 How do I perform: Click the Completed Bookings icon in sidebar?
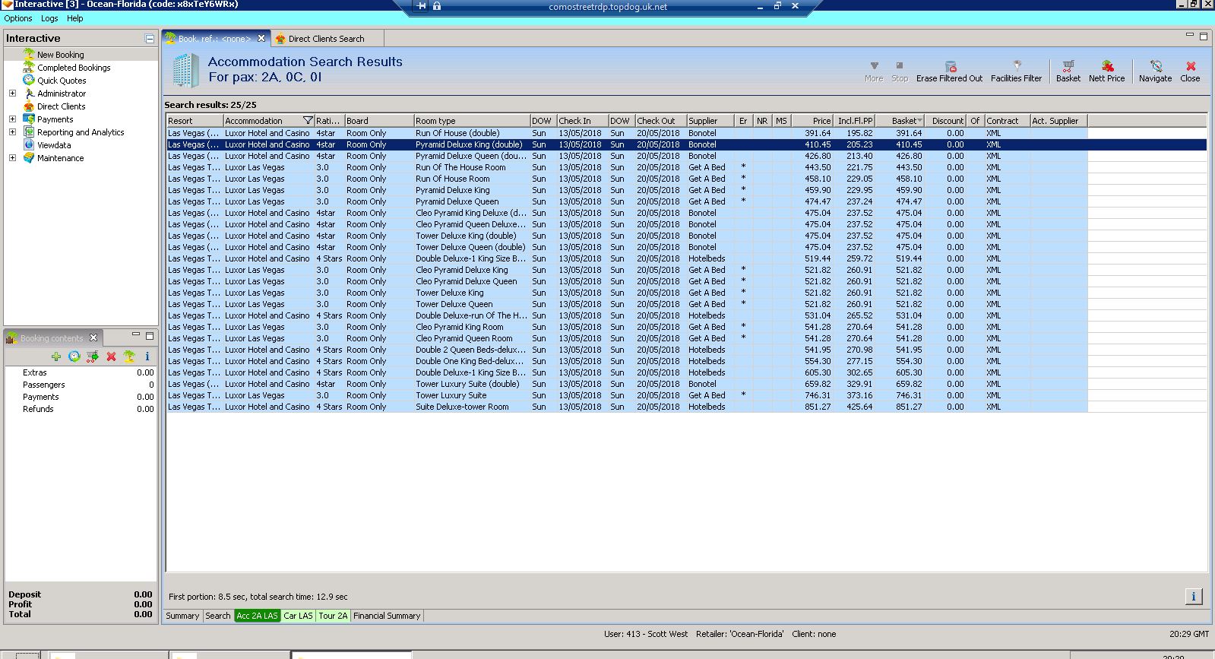click(x=29, y=67)
